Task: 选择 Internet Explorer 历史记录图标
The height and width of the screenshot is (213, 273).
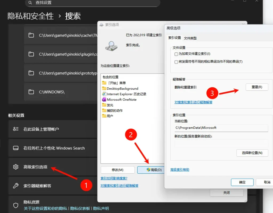Action: 104,94
